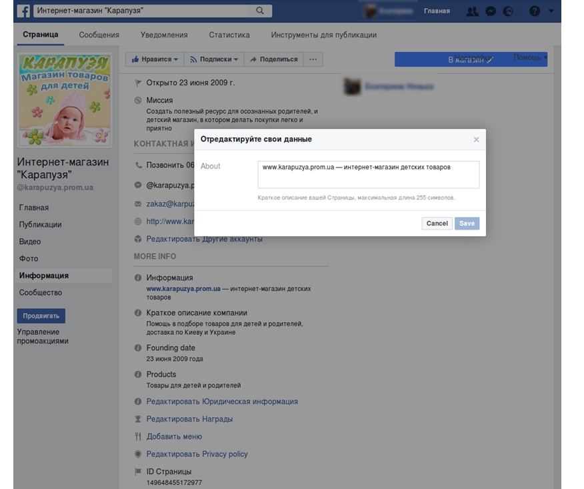Click the three-dots more actions button
The image size is (584, 489).
313,59
